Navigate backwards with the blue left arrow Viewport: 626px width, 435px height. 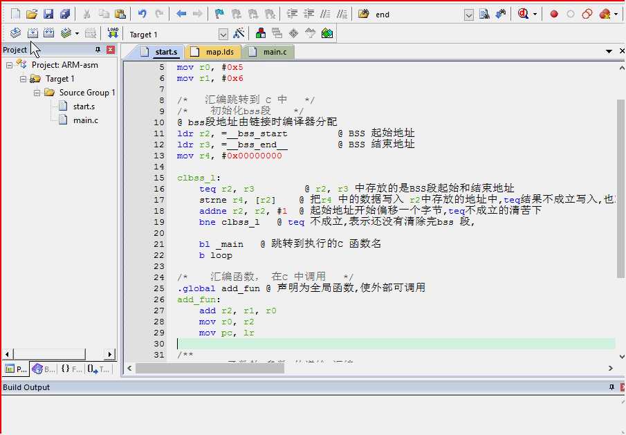click(181, 14)
